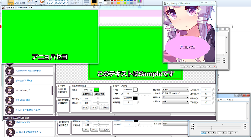Pick the pentagon shape in Paint gallery

point(54,3)
